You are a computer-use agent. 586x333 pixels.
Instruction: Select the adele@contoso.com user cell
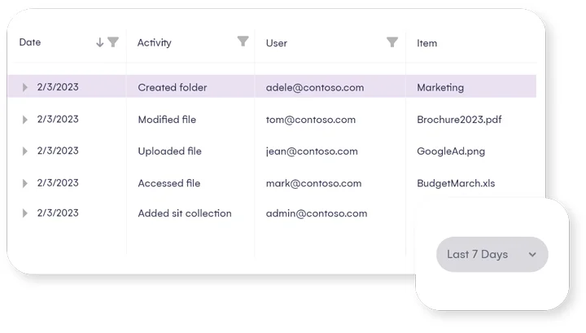314,88
